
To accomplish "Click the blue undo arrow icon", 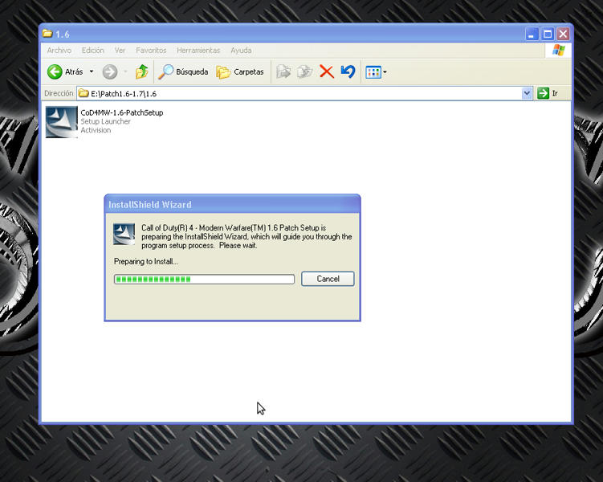I will coord(348,71).
